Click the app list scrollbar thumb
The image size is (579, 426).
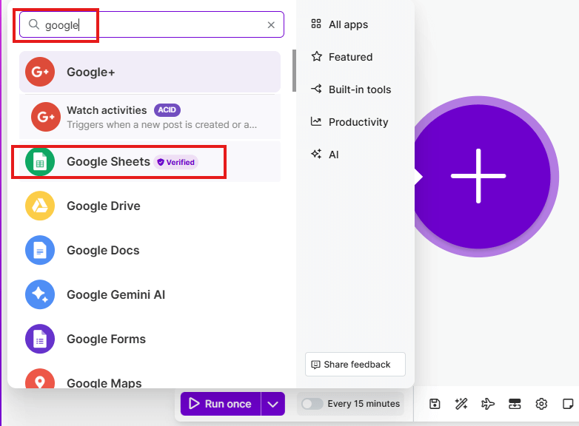pyautogui.click(x=294, y=71)
